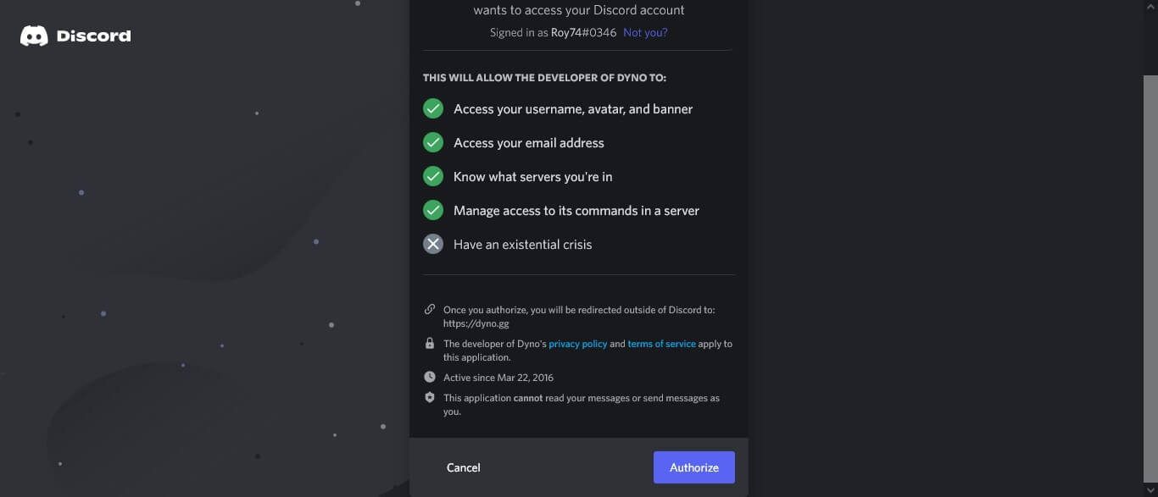Click the green check next to username permission
1158x497 pixels.
[433, 108]
